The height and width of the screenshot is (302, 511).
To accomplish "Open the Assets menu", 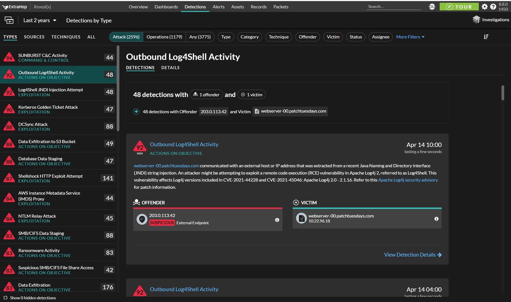I will click(238, 7).
